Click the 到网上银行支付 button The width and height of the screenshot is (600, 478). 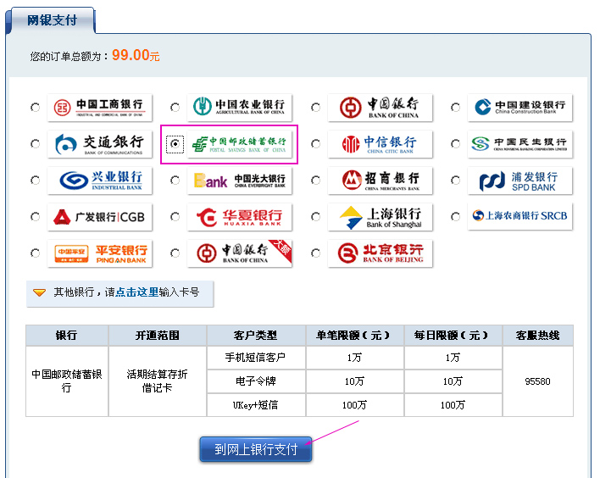click(256, 449)
